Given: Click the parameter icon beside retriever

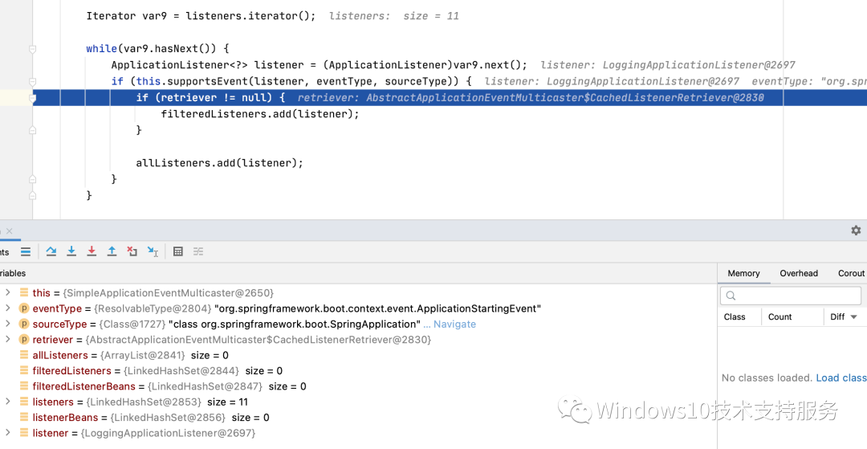Looking at the screenshot, I should [x=24, y=340].
